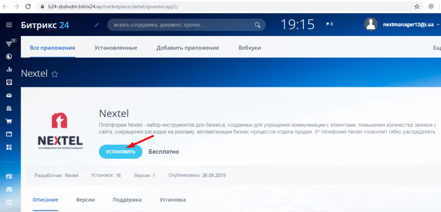The width and height of the screenshot is (441, 212).
Task: Bookmark this page with browser star
Action: tap(417, 7)
